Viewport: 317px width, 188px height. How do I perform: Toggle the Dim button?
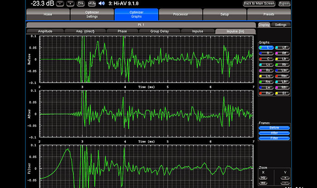click(81, 4)
